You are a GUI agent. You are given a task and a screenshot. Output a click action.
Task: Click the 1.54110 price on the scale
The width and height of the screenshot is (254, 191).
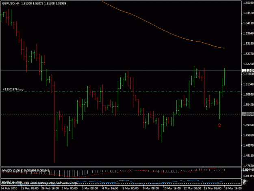[x=248, y=23]
